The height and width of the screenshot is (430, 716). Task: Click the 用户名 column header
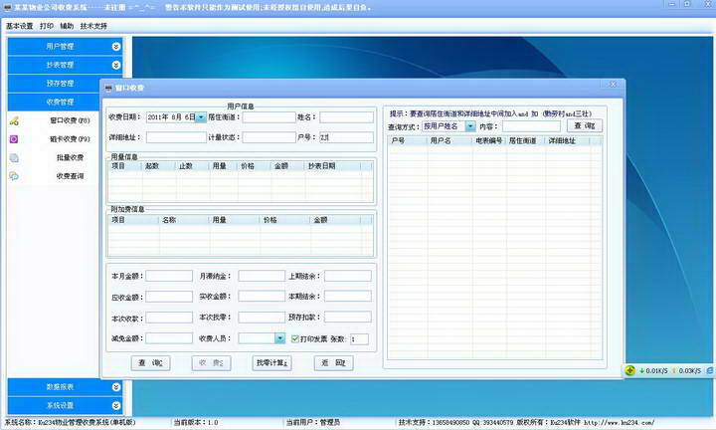449,140
